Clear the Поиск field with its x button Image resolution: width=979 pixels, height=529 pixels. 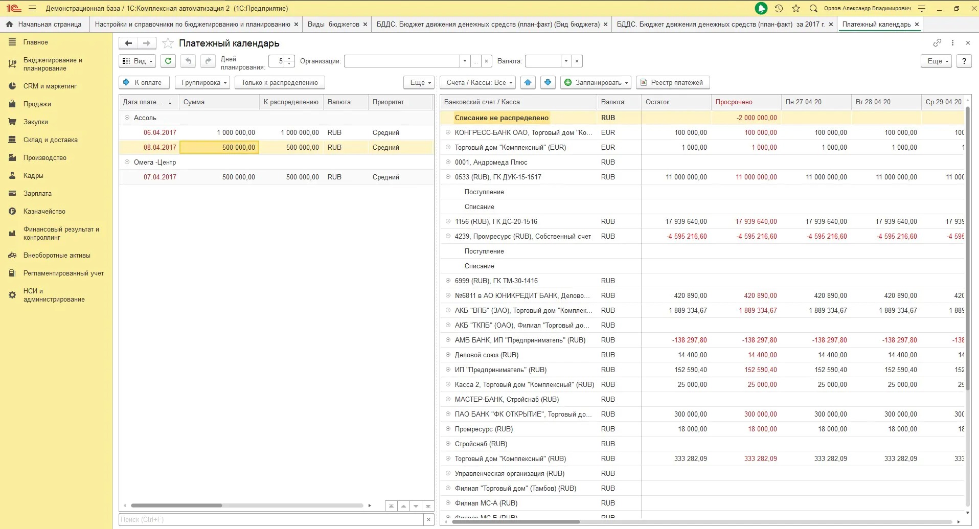point(428,520)
